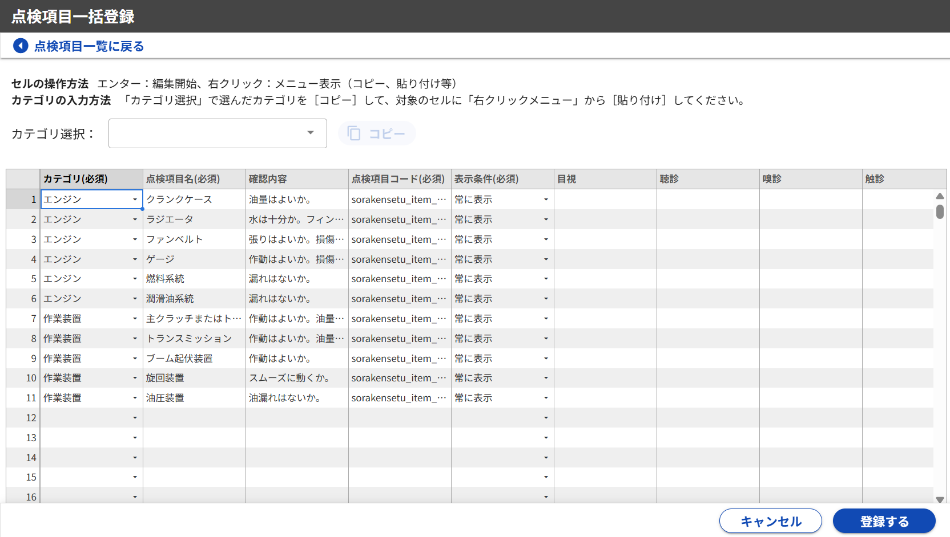Expand the category dropdown arrow in row 7
Viewport: 950px width, 537px height.
tap(135, 319)
